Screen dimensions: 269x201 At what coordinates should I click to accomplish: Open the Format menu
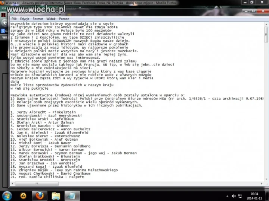click(x=38, y=19)
